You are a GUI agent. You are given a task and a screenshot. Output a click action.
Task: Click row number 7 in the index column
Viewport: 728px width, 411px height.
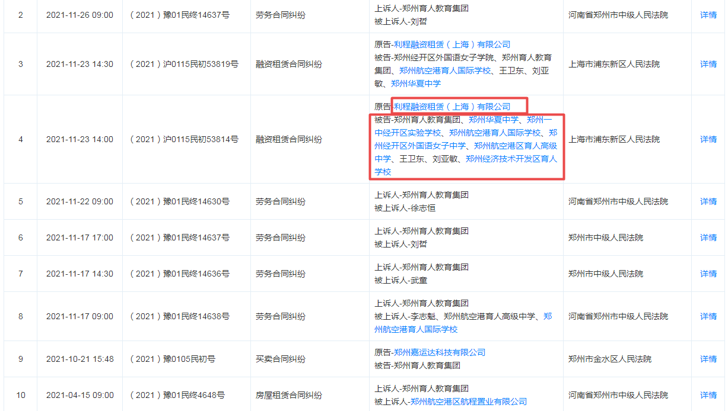coord(21,274)
